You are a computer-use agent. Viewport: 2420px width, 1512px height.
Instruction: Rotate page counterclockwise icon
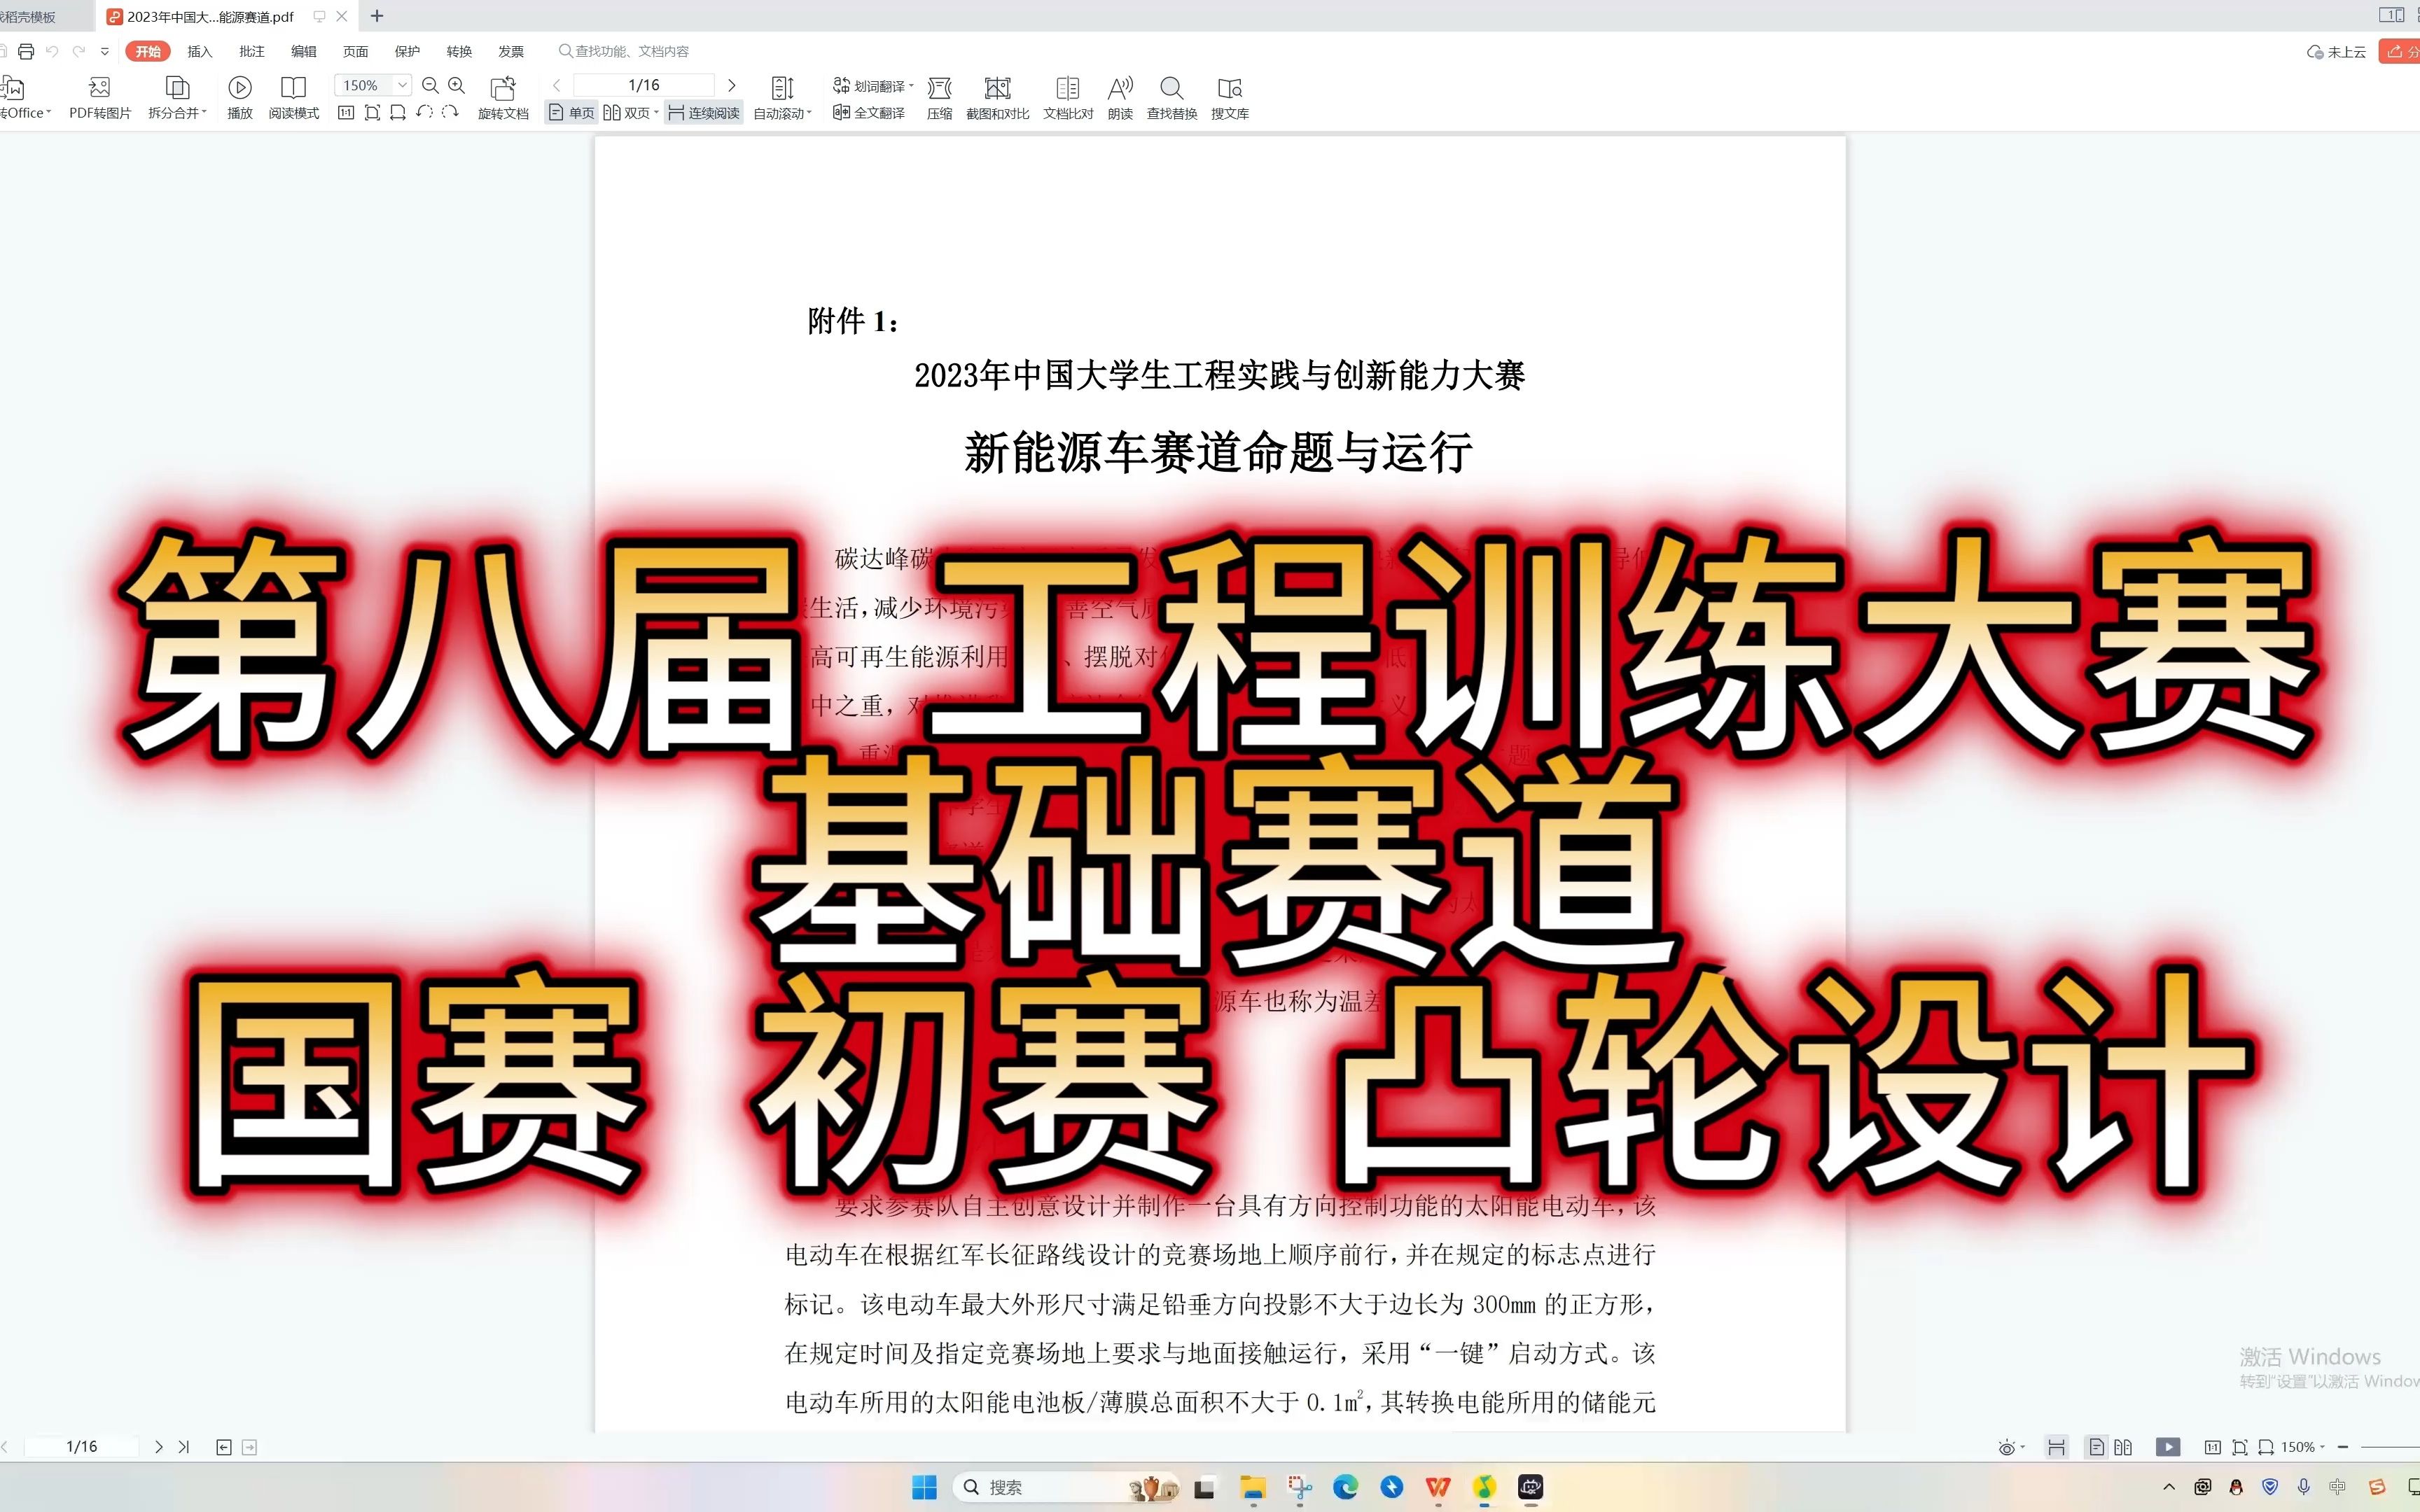(x=424, y=112)
